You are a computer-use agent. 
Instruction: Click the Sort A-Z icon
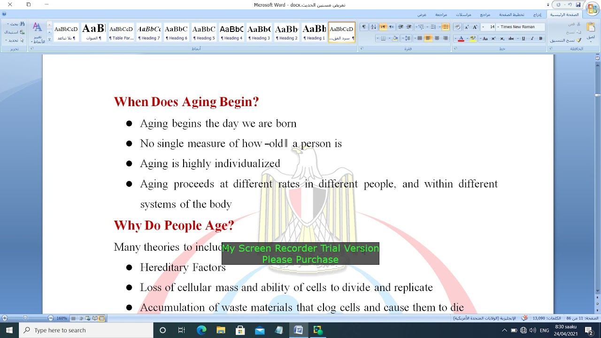[373, 27]
